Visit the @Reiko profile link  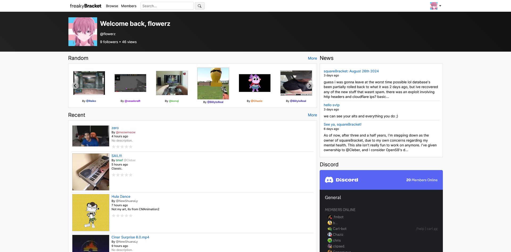tap(91, 101)
